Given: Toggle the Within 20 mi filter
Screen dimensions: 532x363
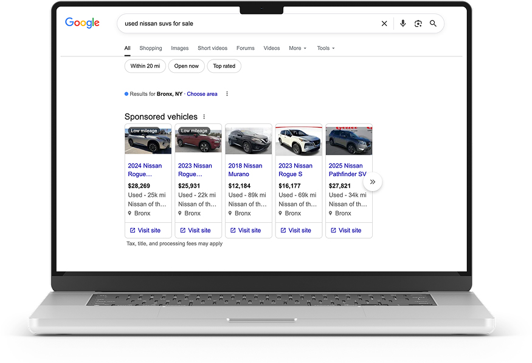Looking at the screenshot, I should pos(145,66).
